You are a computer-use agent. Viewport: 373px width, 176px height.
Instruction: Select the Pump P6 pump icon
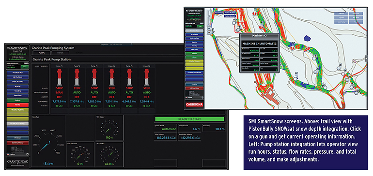147,77
